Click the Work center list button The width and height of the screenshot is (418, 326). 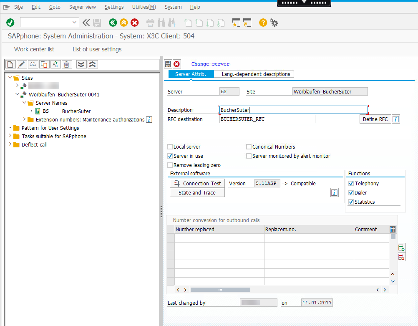point(34,49)
